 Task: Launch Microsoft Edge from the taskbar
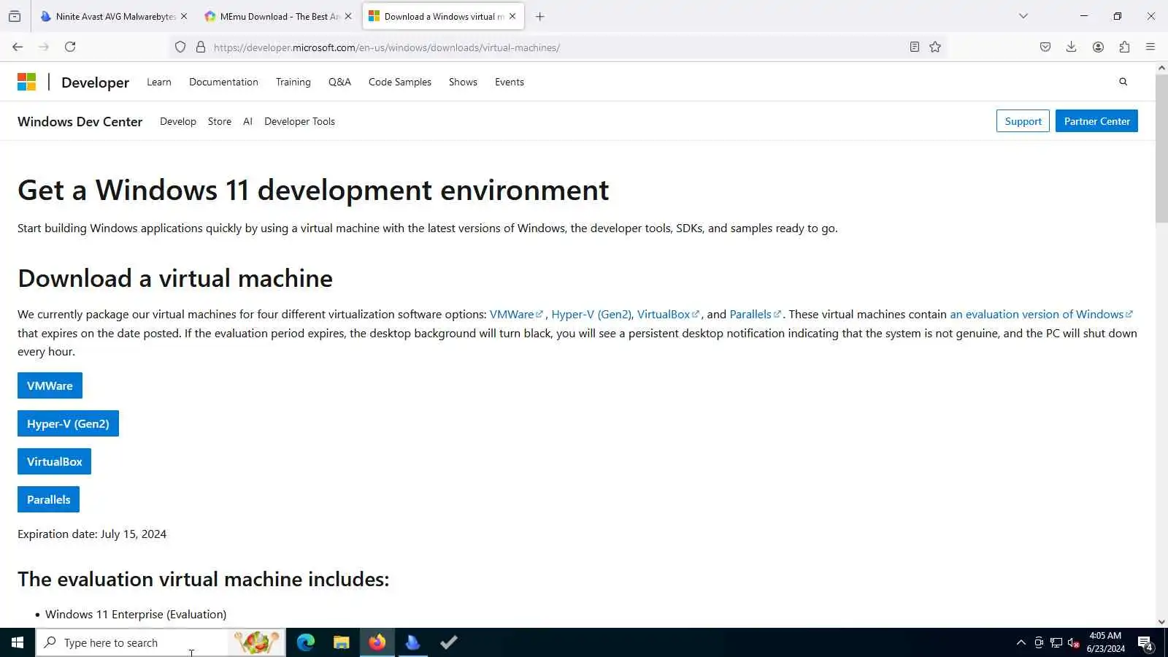306,642
